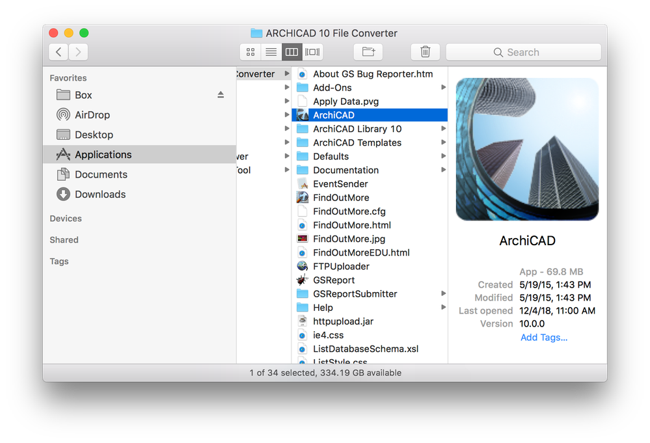This screenshot has height=443, width=650.
Task: Click the AirDrop sidebar icon
Action: (x=63, y=114)
